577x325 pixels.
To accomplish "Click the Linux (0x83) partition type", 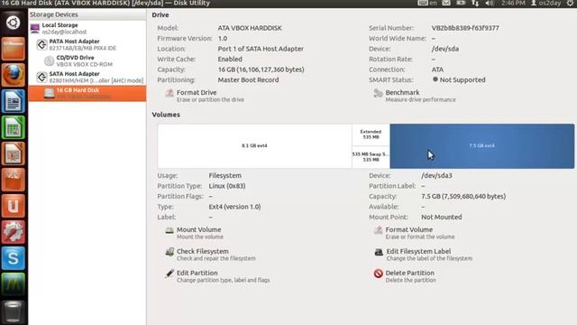I will (227, 186).
